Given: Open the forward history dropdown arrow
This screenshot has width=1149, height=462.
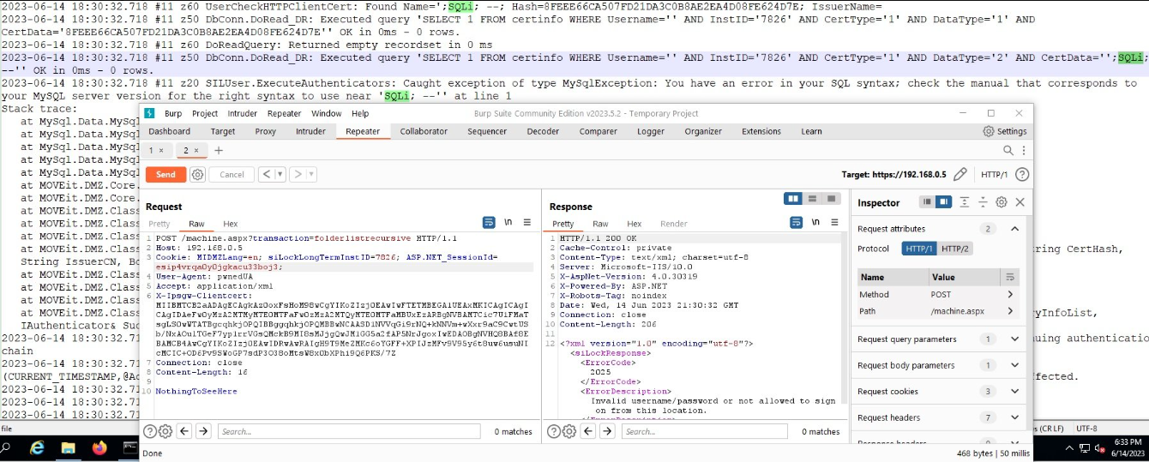Looking at the screenshot, I should click(x=311, y=174).
